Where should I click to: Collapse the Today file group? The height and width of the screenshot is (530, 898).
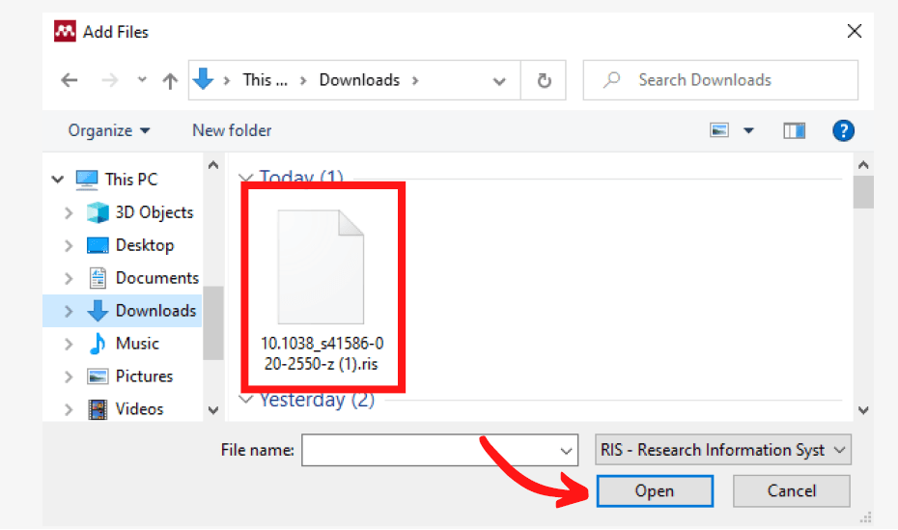pyautogui.click(x=244, y=179)
